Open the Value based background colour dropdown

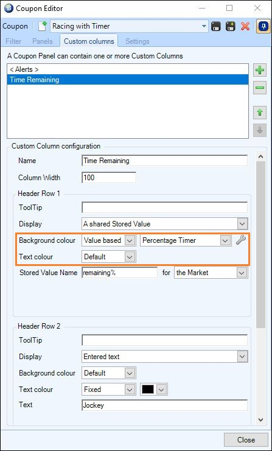pos(109,240)
